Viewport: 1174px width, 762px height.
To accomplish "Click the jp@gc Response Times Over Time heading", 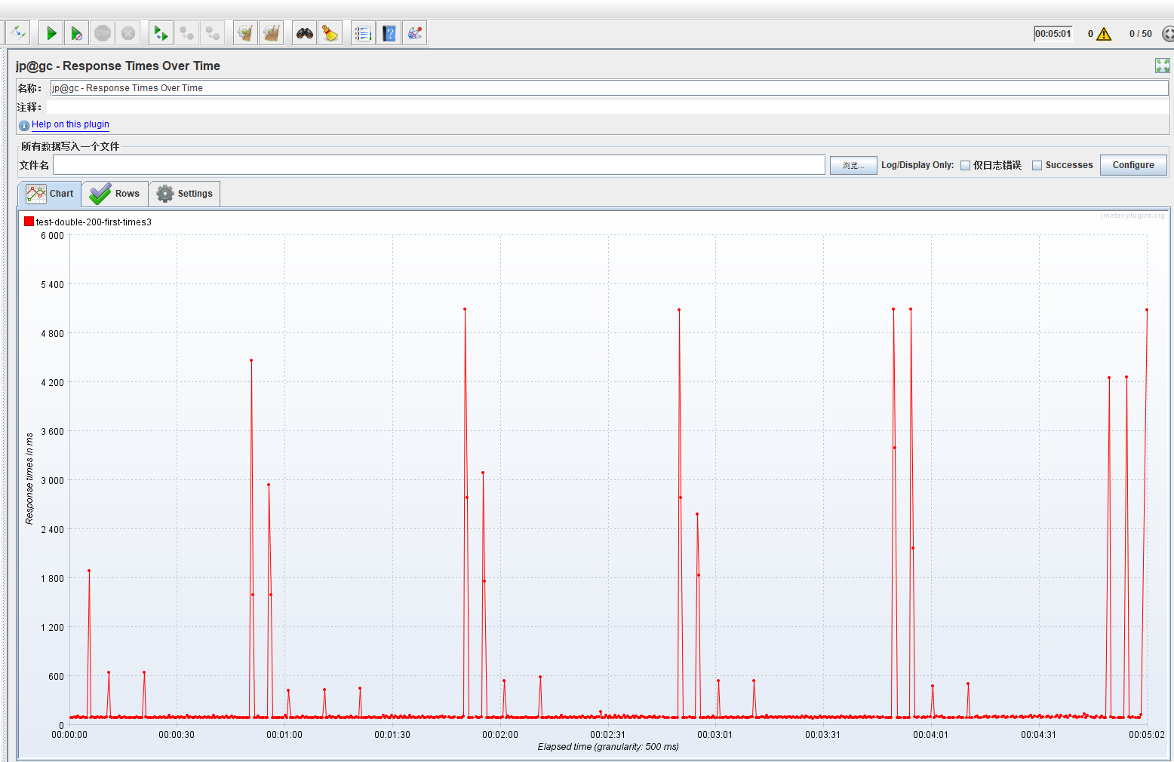I will tap(118, 66).
